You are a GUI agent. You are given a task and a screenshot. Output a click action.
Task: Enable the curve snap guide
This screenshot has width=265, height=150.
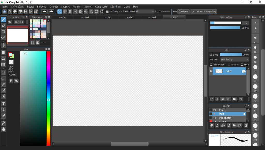(x=91, y=12)
